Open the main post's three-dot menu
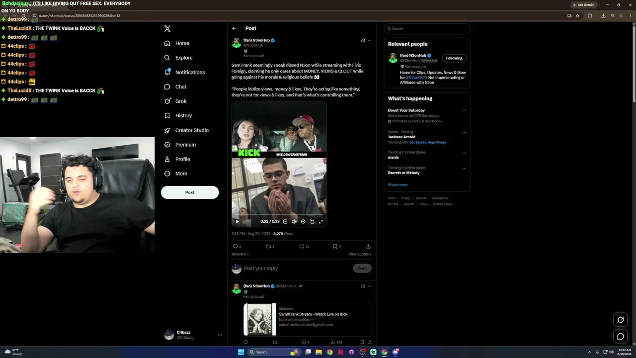 point(370,40)
